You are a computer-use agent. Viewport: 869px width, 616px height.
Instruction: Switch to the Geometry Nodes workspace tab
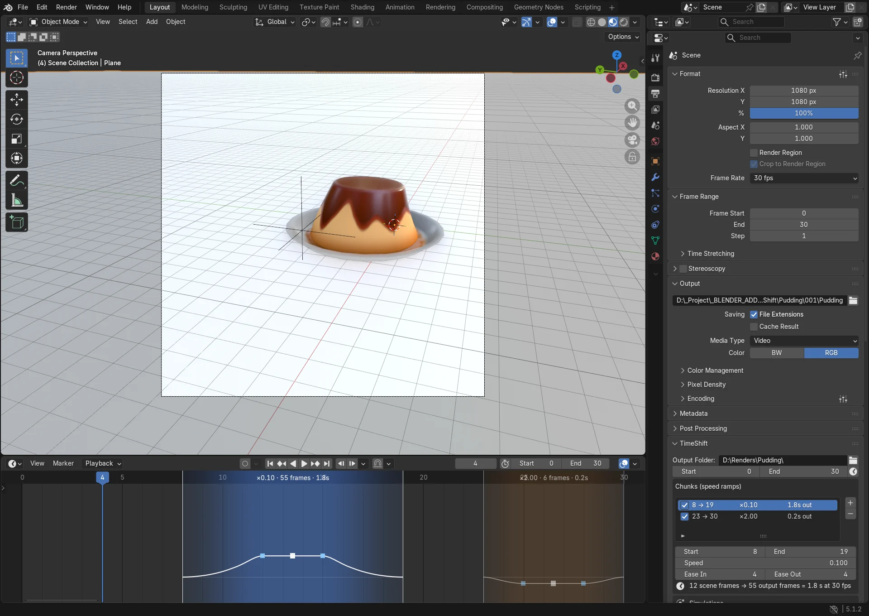pyautogui.click(x=539, y=7)
